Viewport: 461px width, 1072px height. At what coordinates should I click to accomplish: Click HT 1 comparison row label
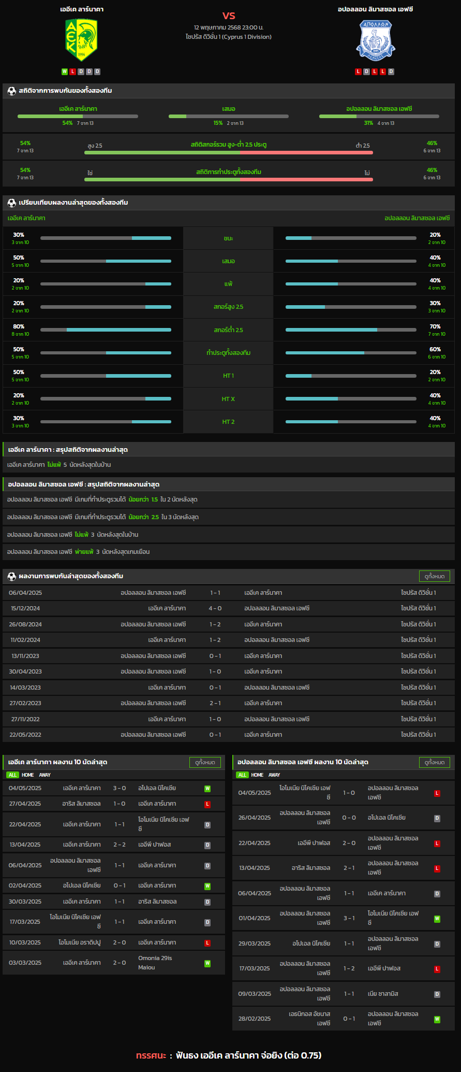(x=228, y=376)
